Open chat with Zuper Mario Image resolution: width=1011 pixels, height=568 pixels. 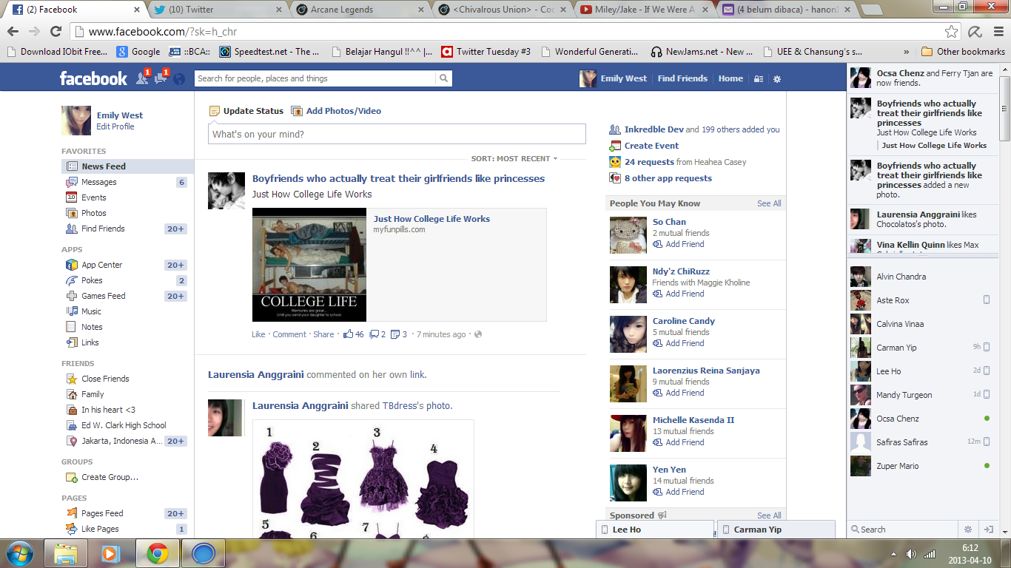click(921, 466)
